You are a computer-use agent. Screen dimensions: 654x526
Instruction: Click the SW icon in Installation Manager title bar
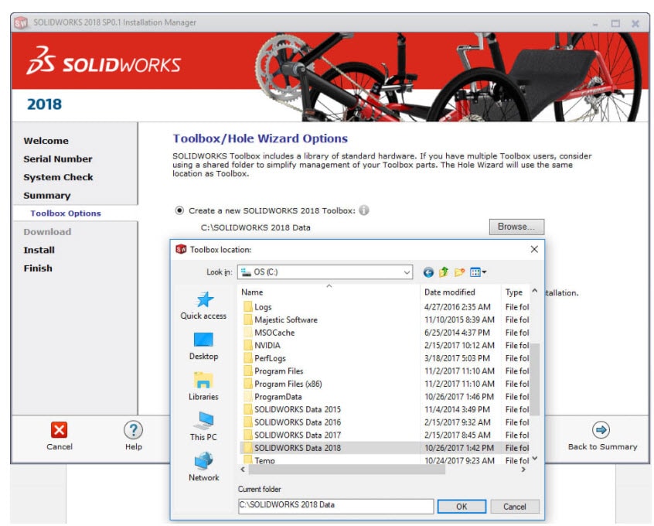pos(21,23)
